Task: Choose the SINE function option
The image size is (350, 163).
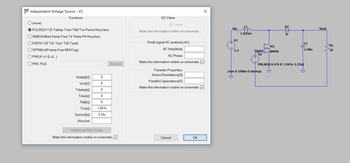Action: click(30, 36)
